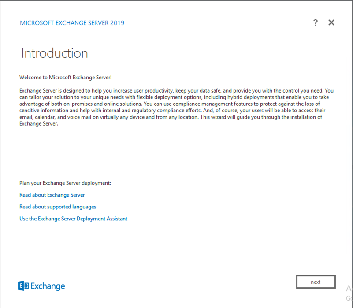Image resolution: width=353 pixels, height=308 pixels.
Task: Click the Plan your Exchange Server deployment label
Action: tap(65, 183)
